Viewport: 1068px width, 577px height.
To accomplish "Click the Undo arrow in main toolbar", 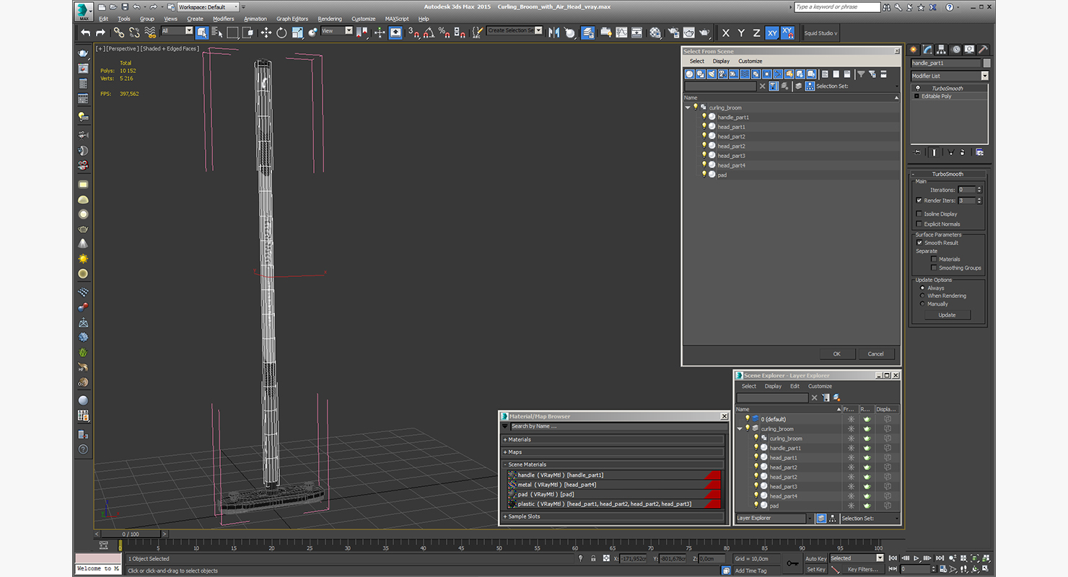I will (x=86, y=32).
